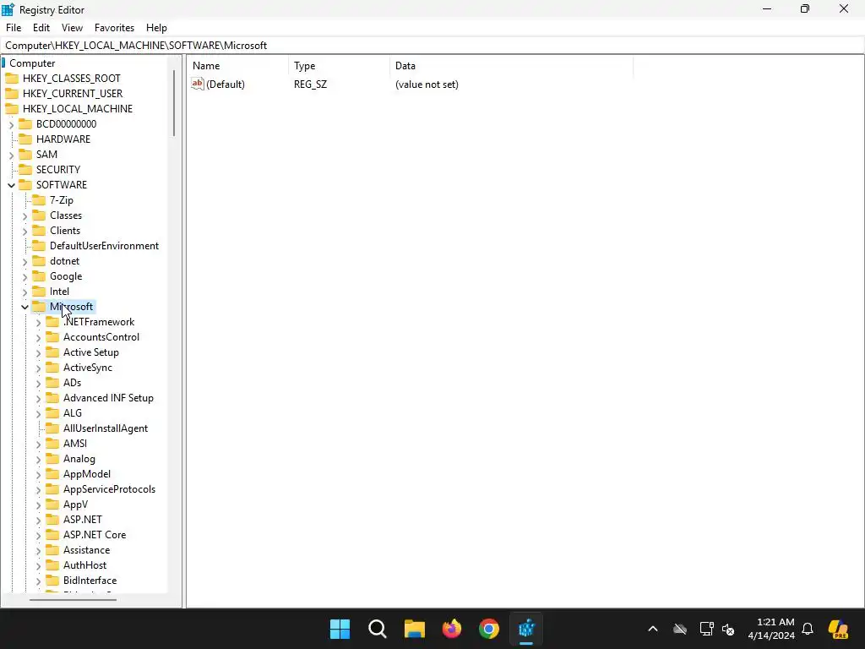Image resolution: width=865 pixels, height=649 pixels.
Task: Open the Edit menu
Action: point(41,28)
